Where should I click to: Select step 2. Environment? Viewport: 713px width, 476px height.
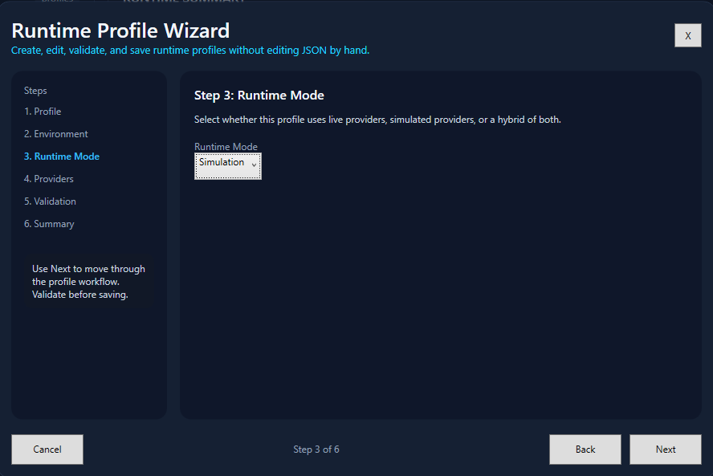(56, 134)
